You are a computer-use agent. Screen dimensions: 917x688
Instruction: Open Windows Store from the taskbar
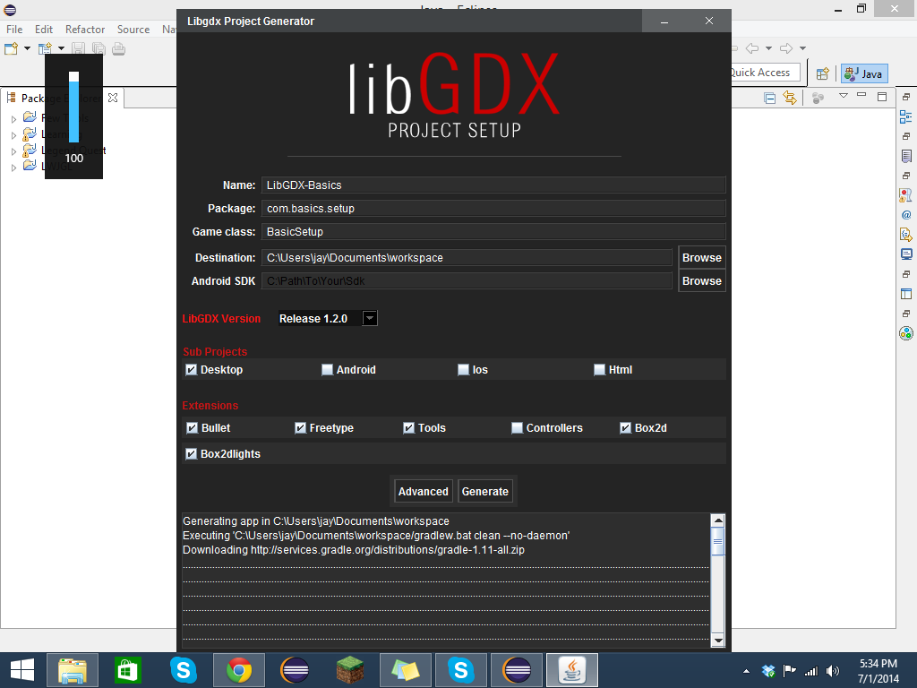pyautogui.click(x=127, y=670)
